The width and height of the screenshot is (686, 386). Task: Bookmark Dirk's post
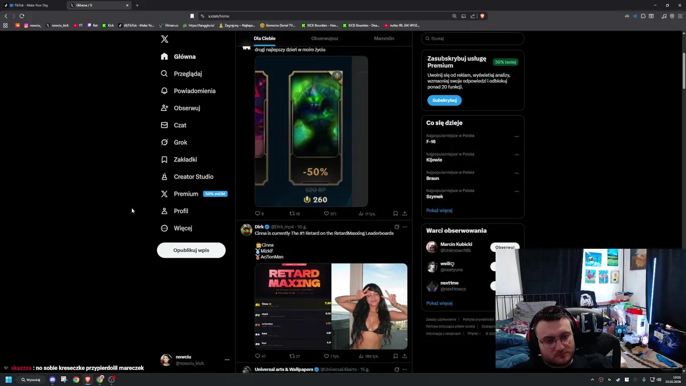click(396, 356)
